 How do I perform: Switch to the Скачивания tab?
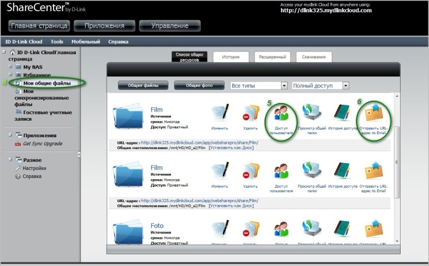pos(314,57)
